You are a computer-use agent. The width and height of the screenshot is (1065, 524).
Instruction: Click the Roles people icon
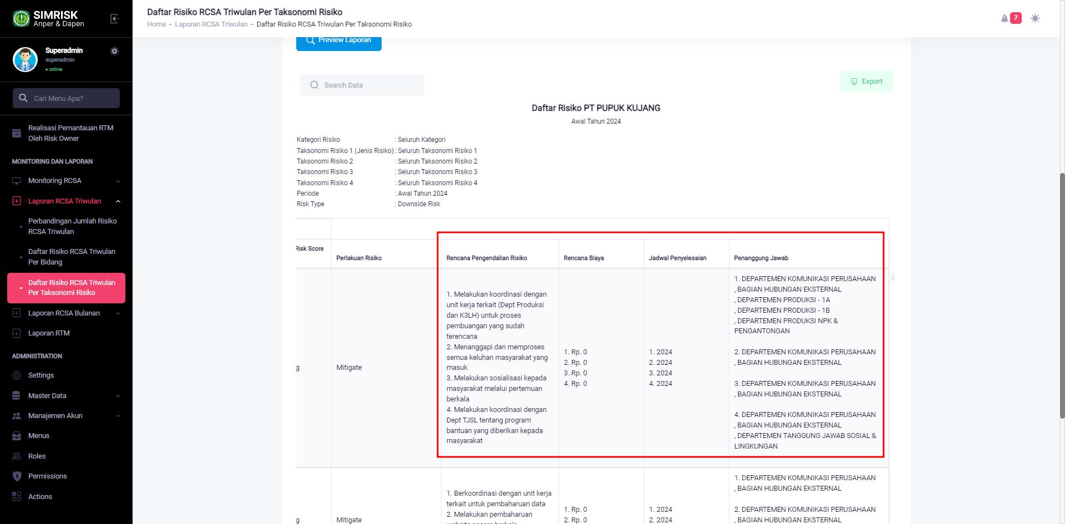point(17,456)
